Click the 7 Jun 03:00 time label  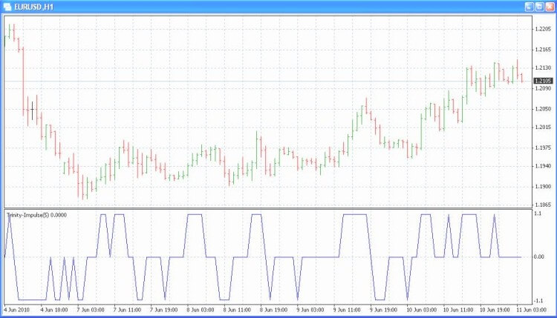coord(91,310)
